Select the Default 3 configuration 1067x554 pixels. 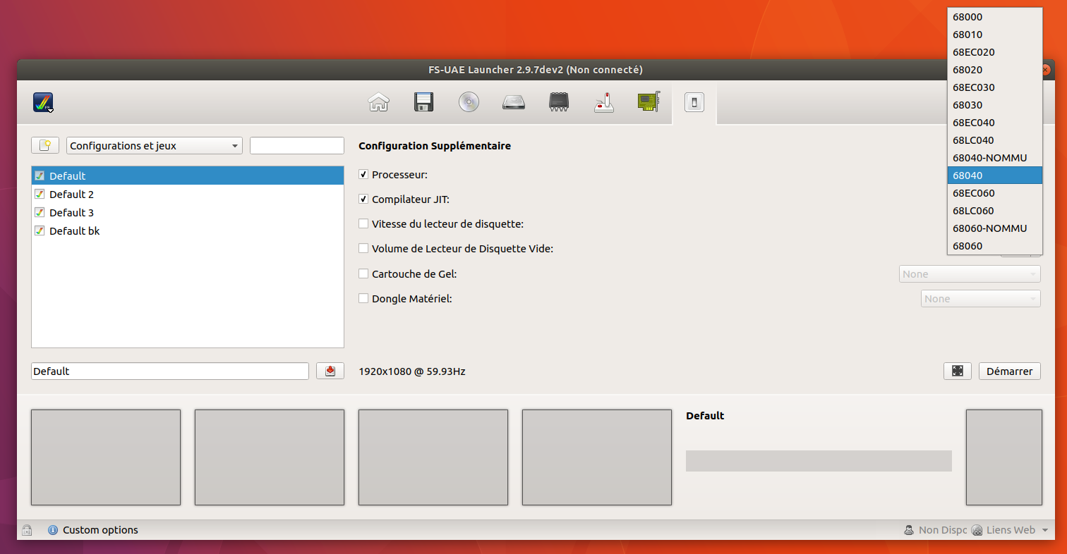point(188,213)
